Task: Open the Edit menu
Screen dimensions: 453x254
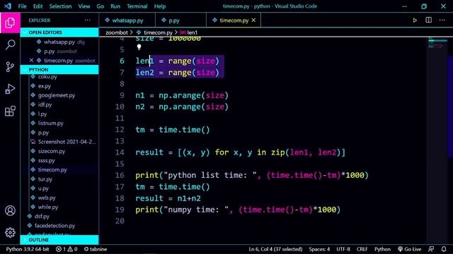Action: (x=38, y=6)
